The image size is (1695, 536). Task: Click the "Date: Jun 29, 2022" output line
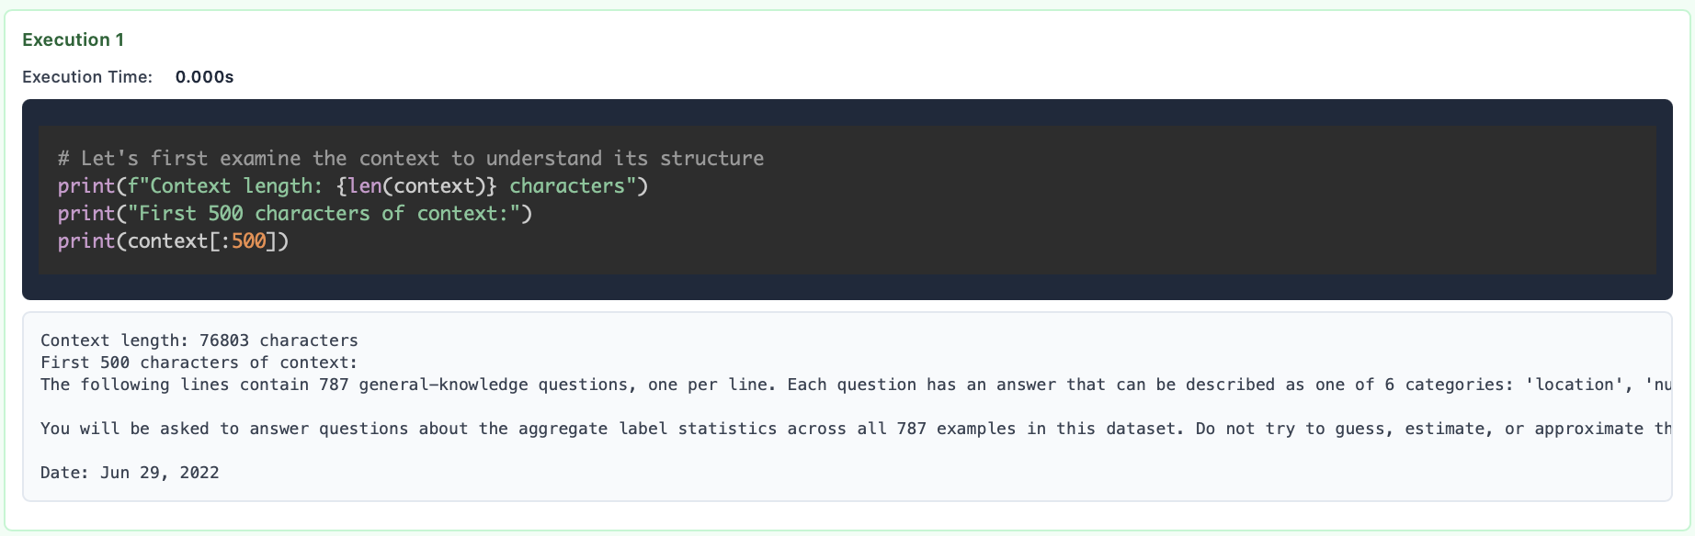click(x=130, y=473)
